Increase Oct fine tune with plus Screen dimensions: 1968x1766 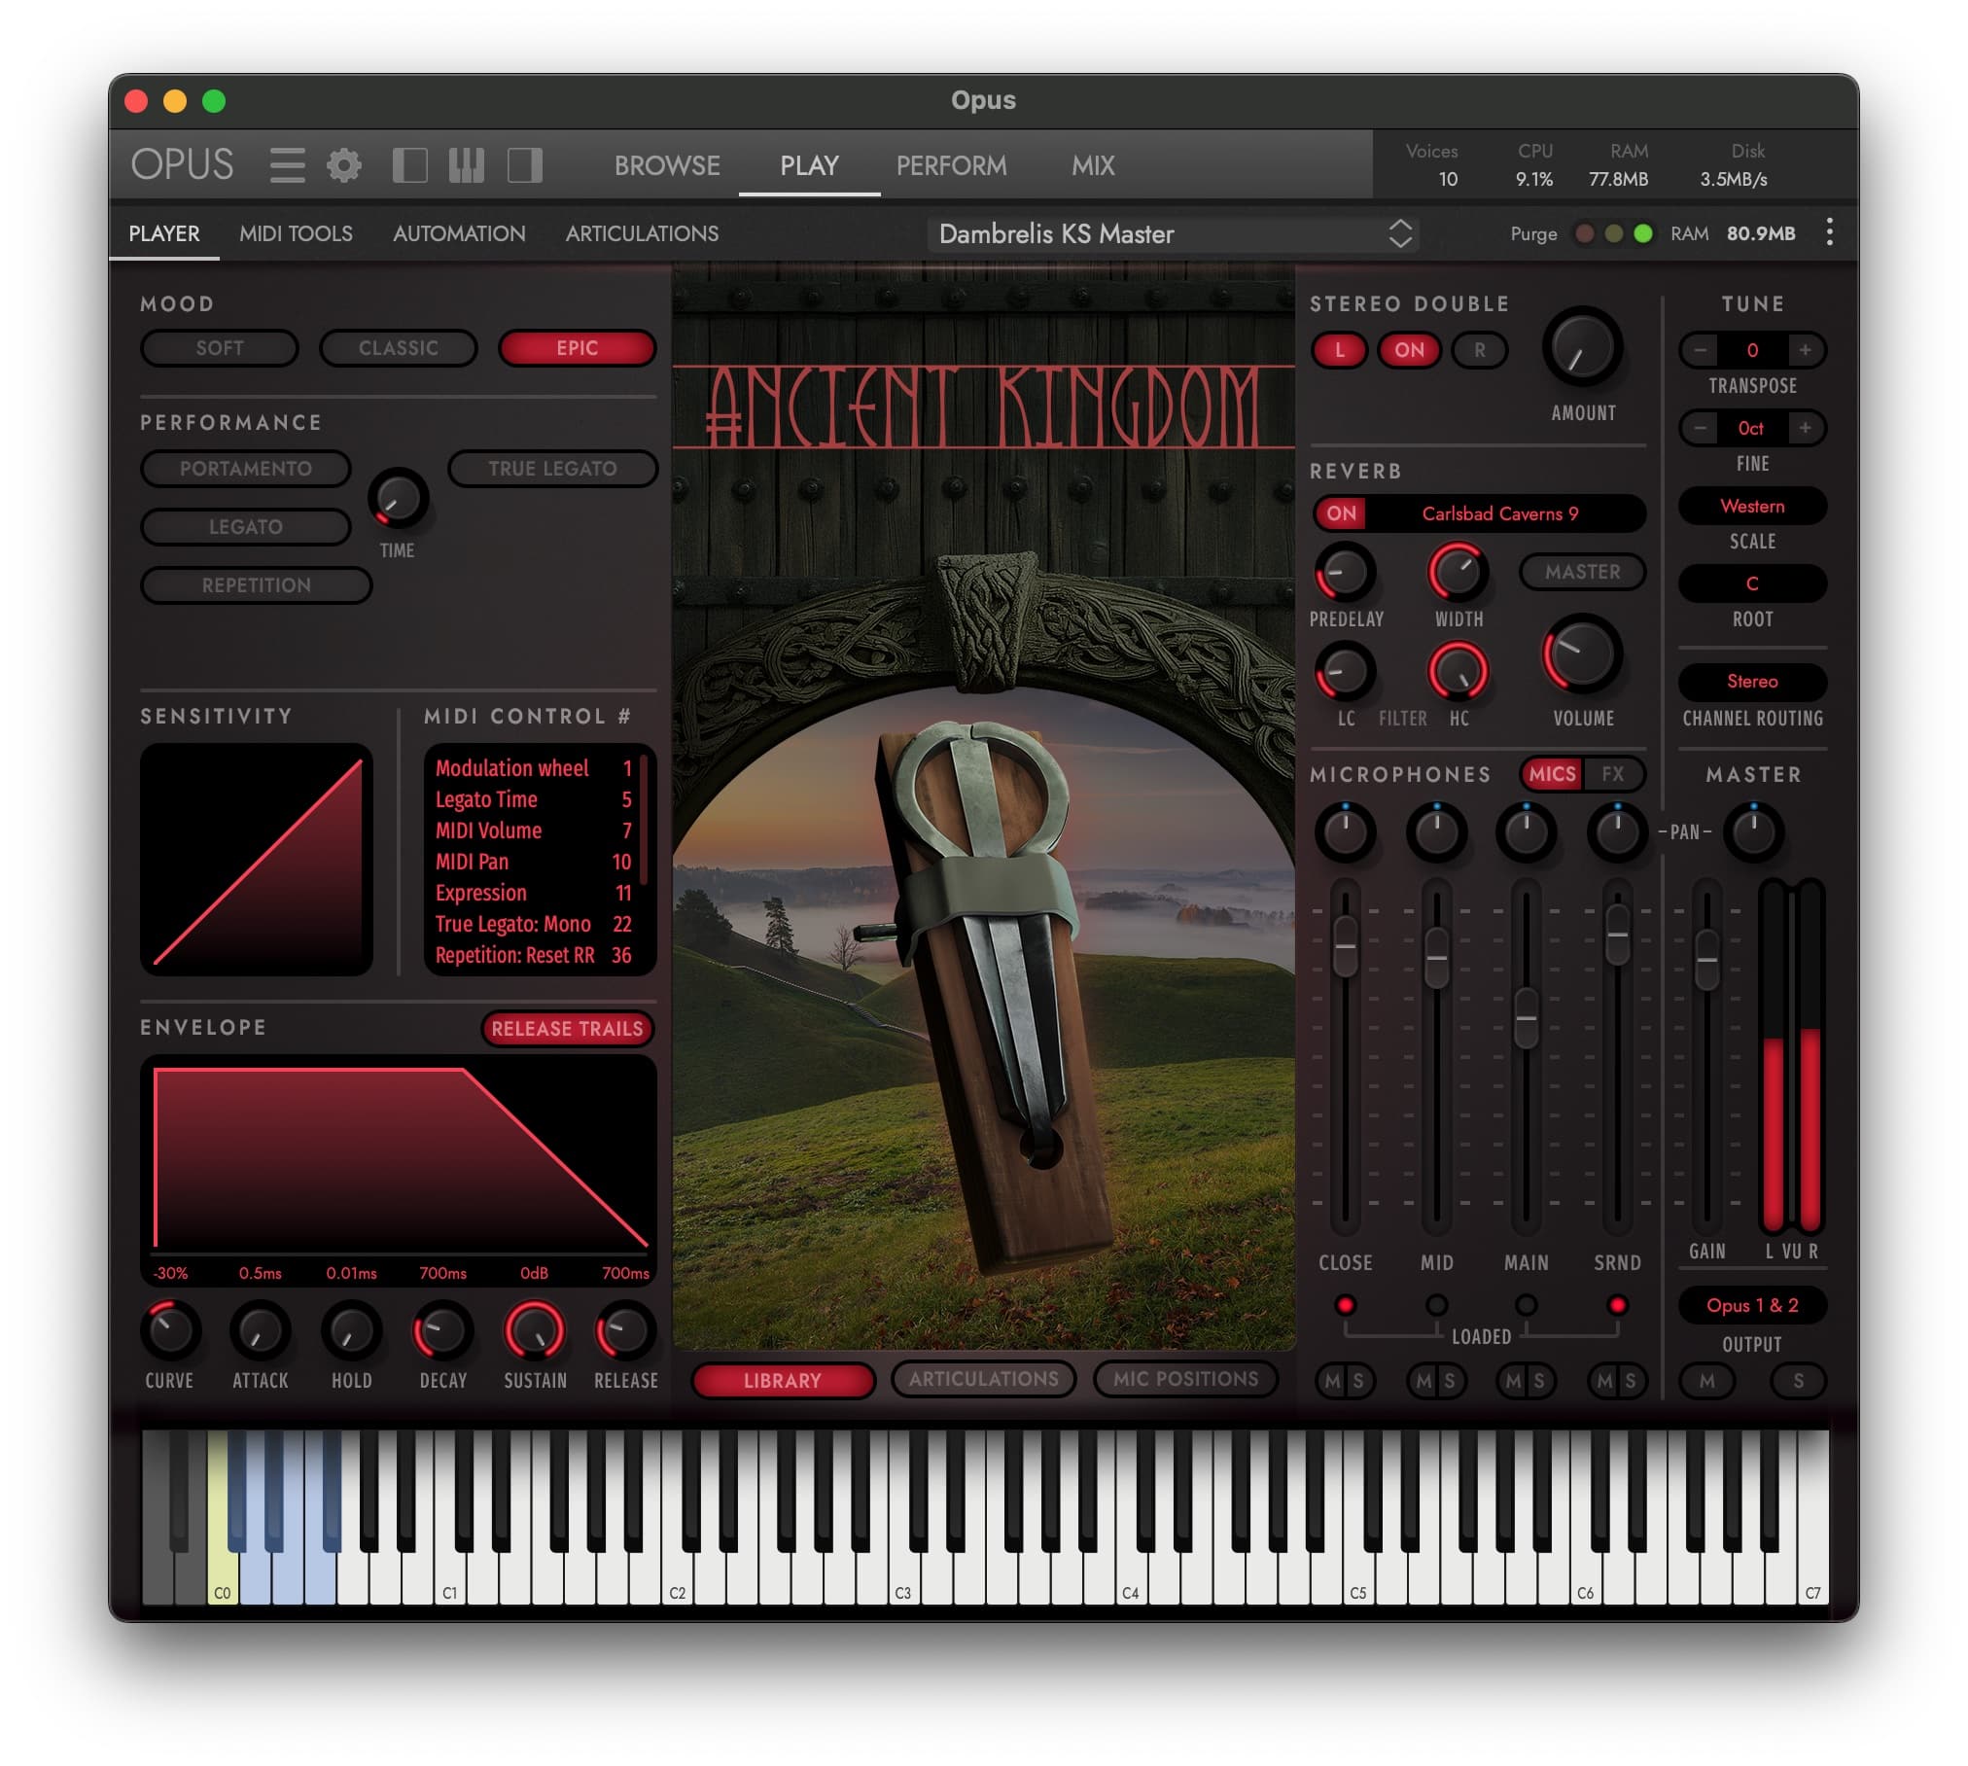pyautogui.click(x=1805, y=428)
